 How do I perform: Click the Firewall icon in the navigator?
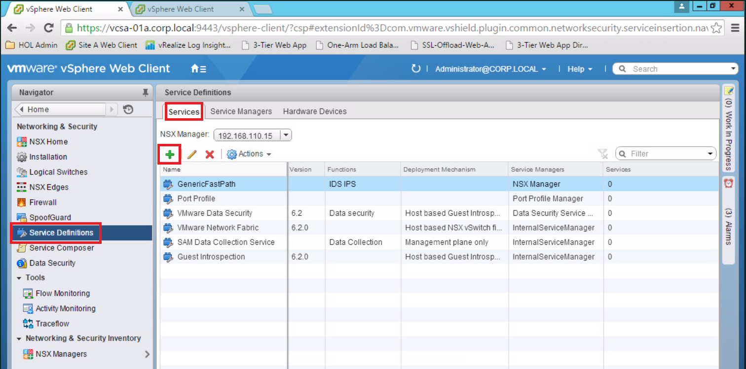click(x=22, y=202)
